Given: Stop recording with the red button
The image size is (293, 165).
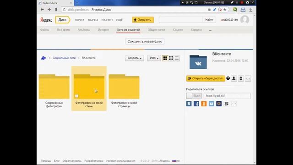Looking at the screenshot, I should (x=242, y=2).
